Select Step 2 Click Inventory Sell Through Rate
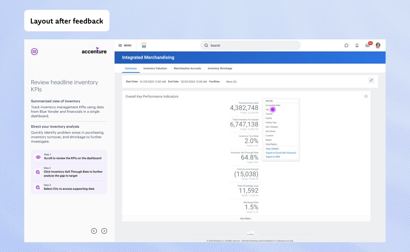Viewport: 410px width, 252px height. click(x=69, y=172)
